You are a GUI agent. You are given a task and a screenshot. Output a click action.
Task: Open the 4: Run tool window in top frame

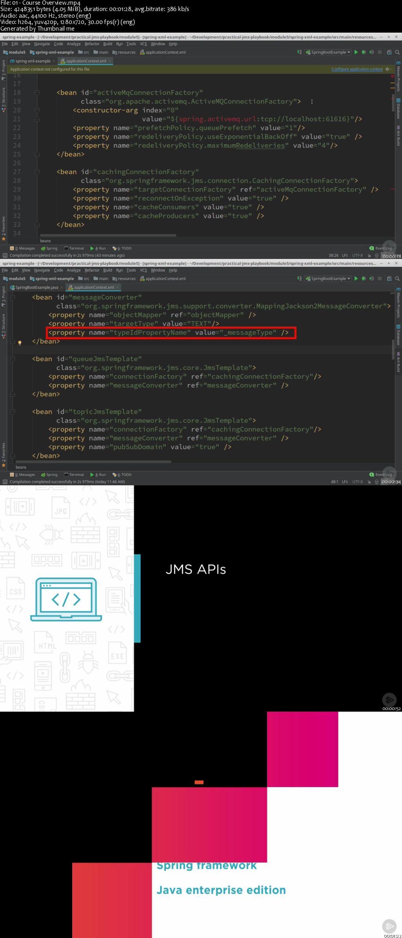(x=98, y=248)
